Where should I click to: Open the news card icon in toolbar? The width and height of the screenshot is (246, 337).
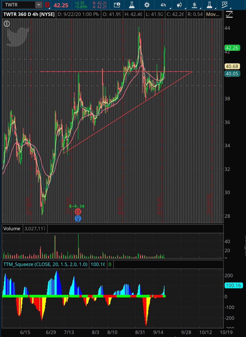(x=117, y=5)
